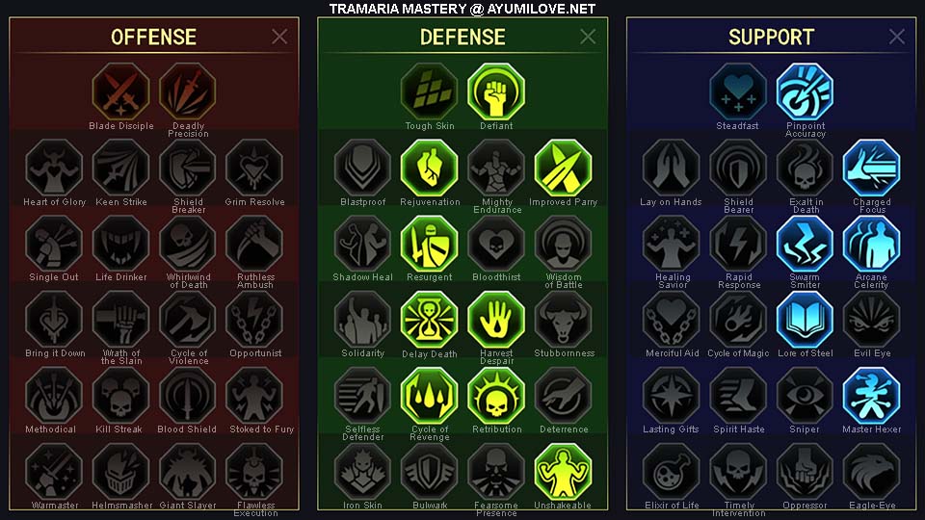This screenshot has height=520, width=925.
Task: Select the Deadly Precision mastery icon
Action: [x=188, y=91]
